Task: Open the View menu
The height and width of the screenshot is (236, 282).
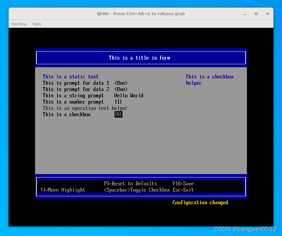Action: (x=37, y=24)
